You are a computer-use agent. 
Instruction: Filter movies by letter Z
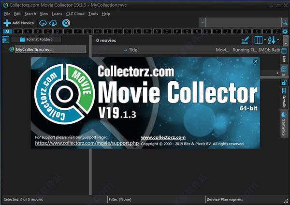276,31
